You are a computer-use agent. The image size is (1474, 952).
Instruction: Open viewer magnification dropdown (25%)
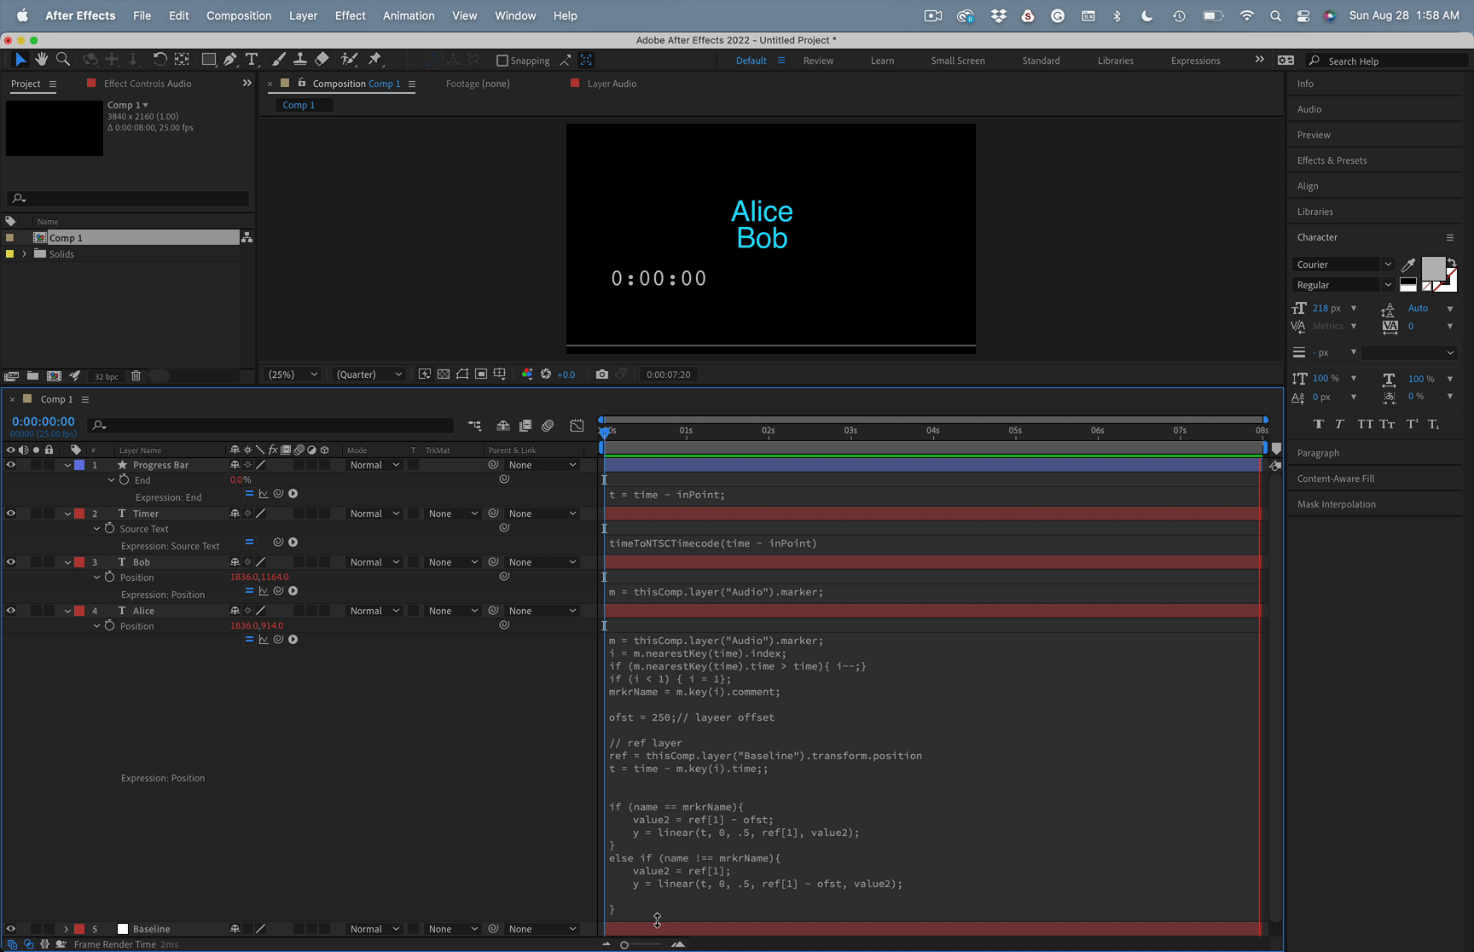tap(293, 374)
